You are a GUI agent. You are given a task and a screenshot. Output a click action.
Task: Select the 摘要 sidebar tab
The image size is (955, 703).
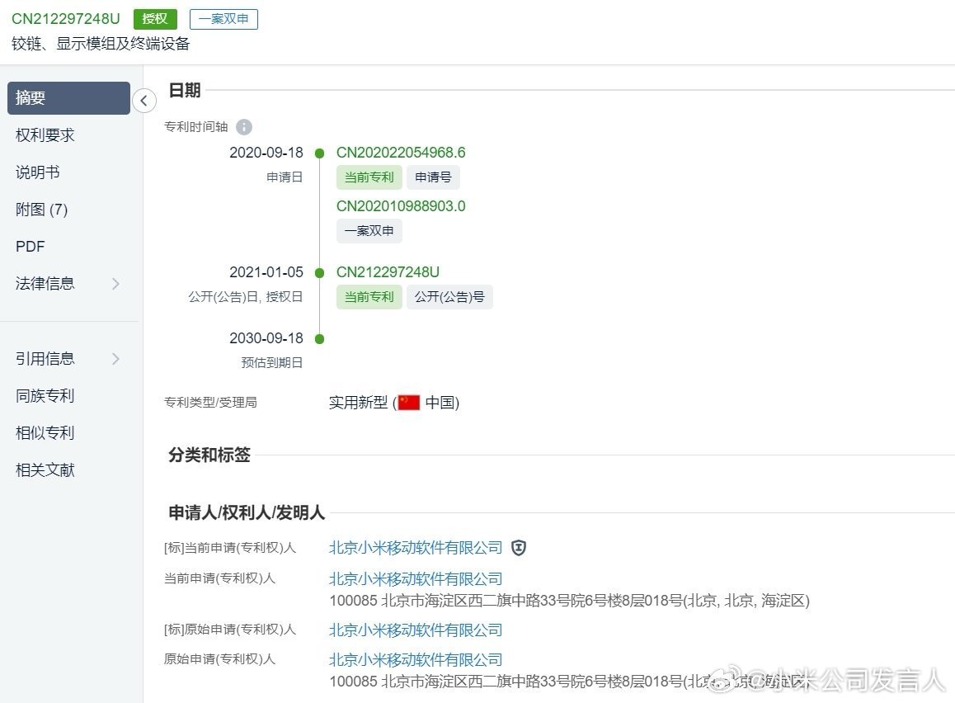coord(68,98)
